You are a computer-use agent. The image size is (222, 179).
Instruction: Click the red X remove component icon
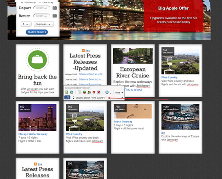coord(98,92)
